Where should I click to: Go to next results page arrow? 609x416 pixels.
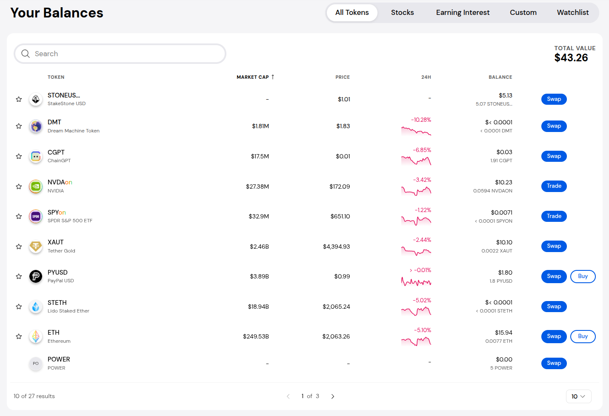[333, 396]
